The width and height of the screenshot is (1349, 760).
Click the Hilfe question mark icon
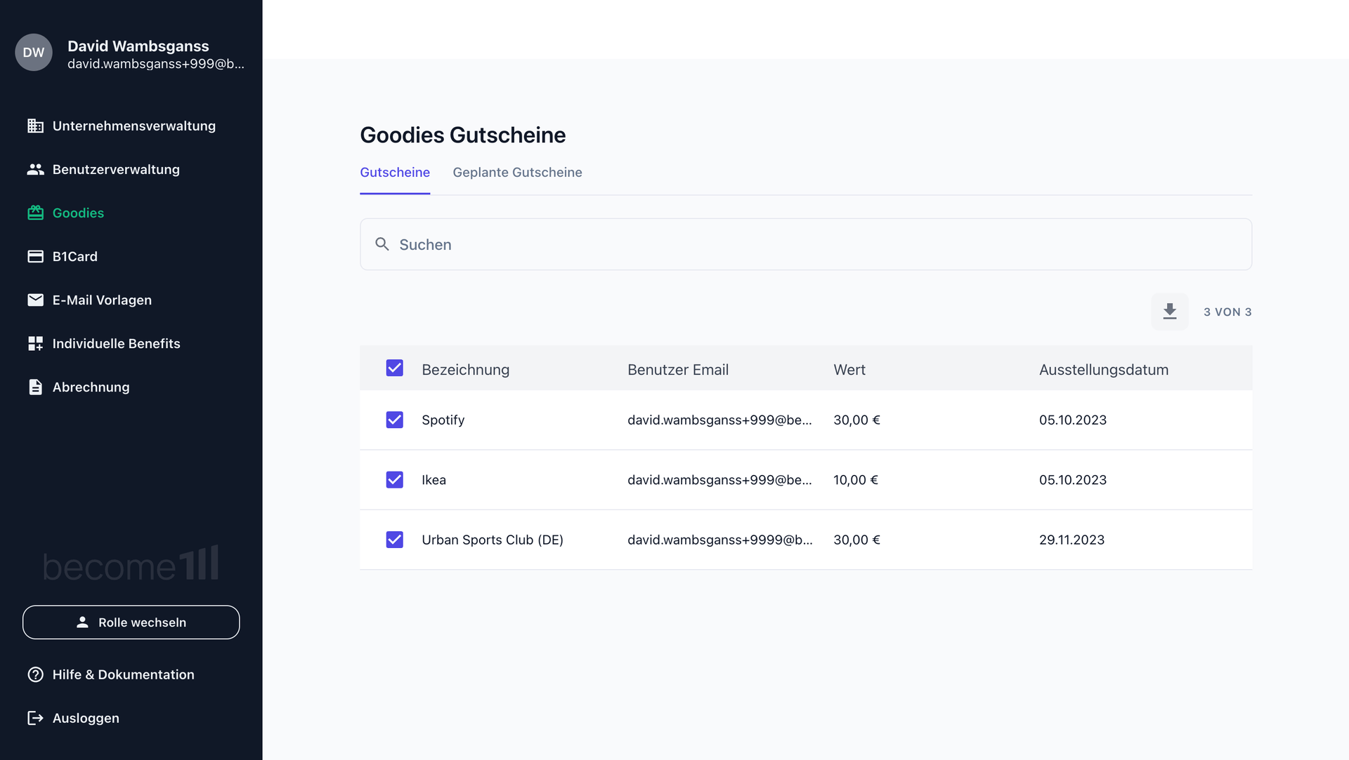(35, 674)
